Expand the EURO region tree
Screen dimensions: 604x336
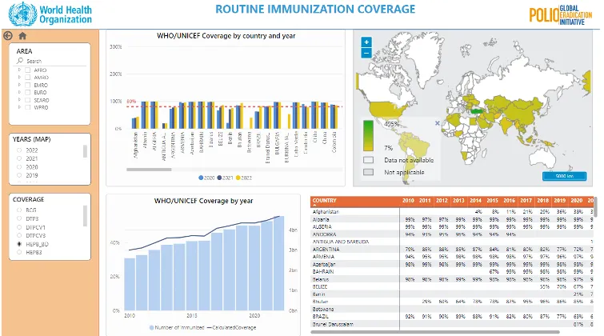coord(19,93)
